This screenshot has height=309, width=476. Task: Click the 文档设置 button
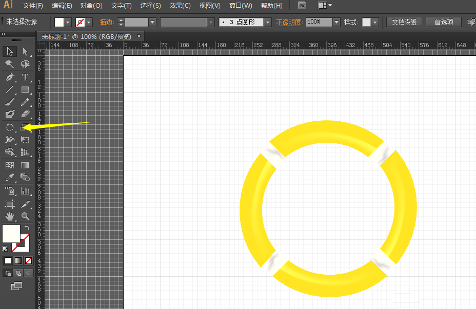pos(404,23)
